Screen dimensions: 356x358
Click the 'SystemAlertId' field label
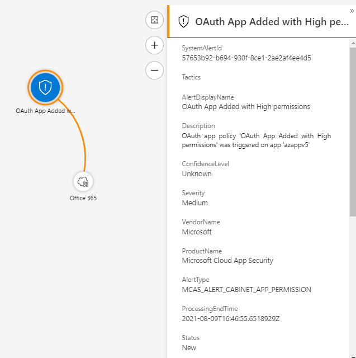tap(202, 48)
